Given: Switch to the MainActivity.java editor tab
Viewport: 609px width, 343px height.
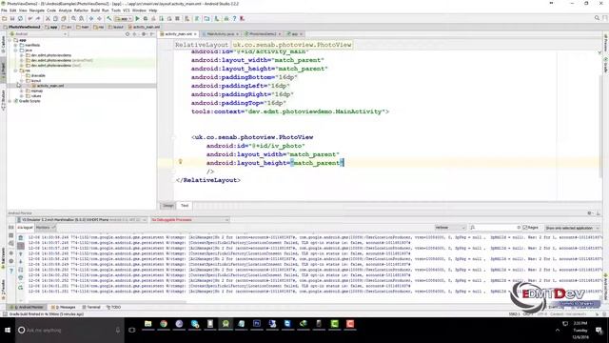Looking at the screenshot, I should pos(220,34).
